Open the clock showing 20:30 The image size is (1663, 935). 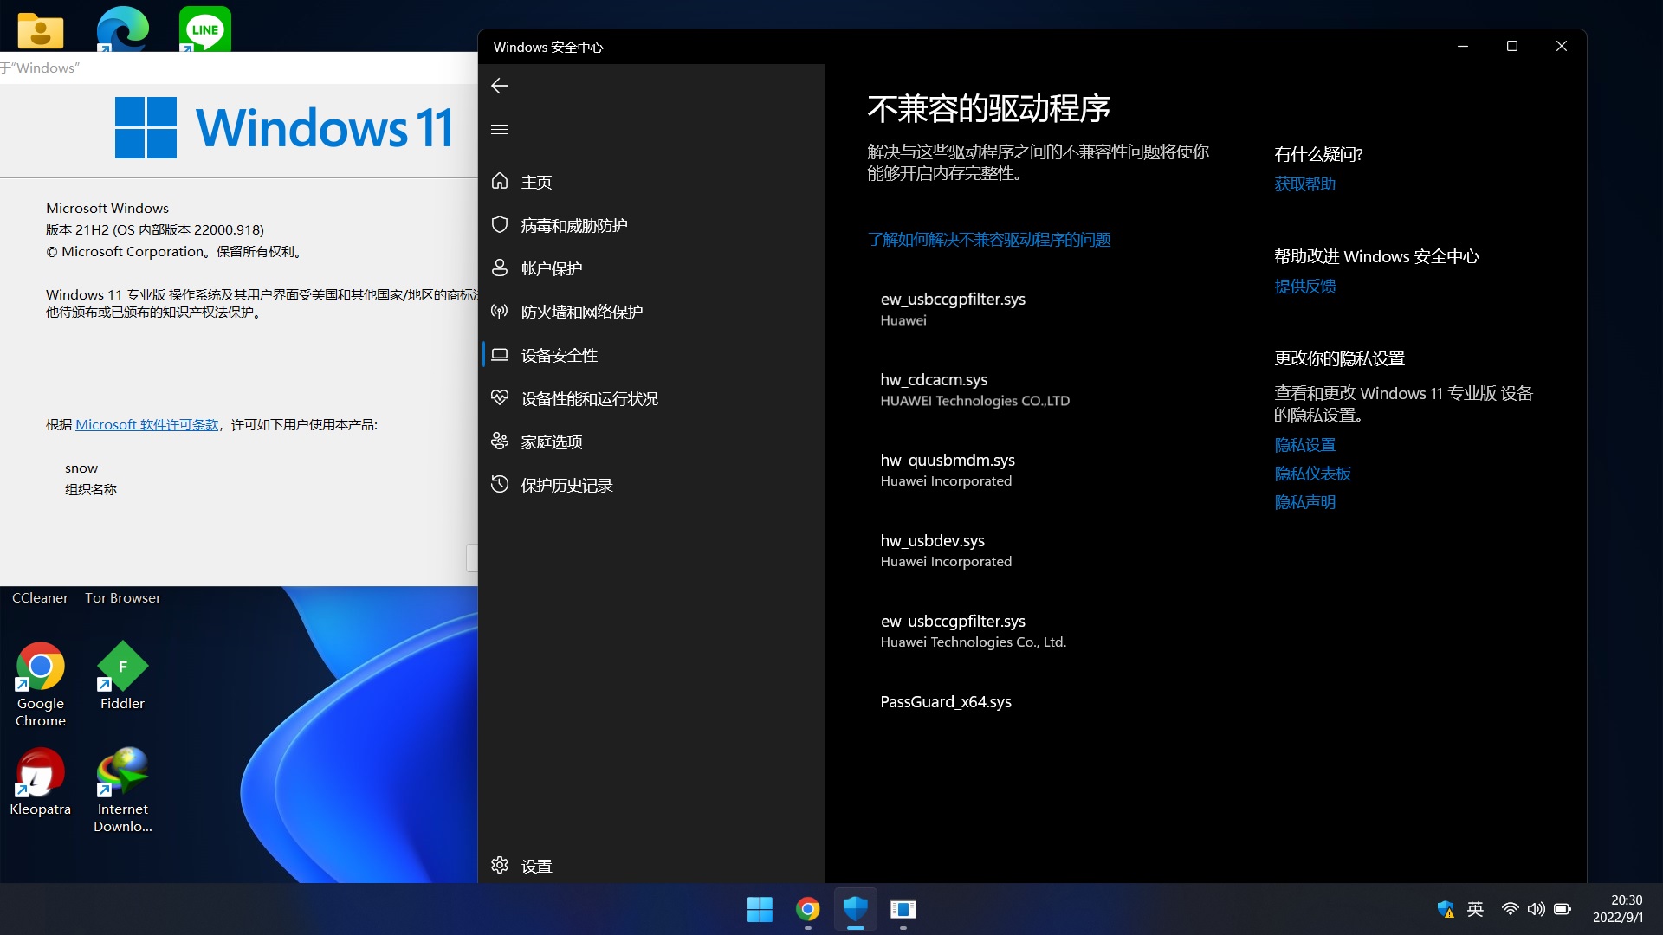(x=1618, y=909)
